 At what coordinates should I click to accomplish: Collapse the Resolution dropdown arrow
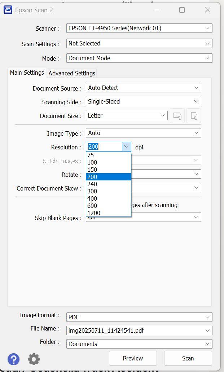126,146
